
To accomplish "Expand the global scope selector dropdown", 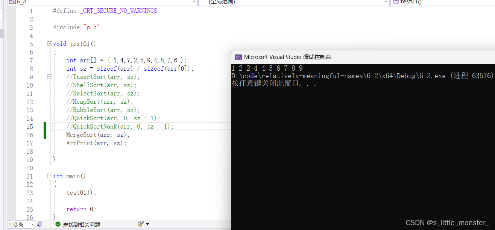I will 386,2.
